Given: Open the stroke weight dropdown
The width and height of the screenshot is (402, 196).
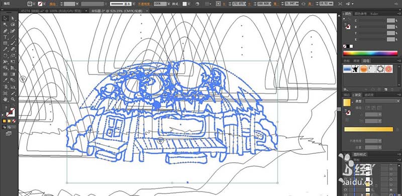Looking at the screenshot, I should (x=77, y=4).
